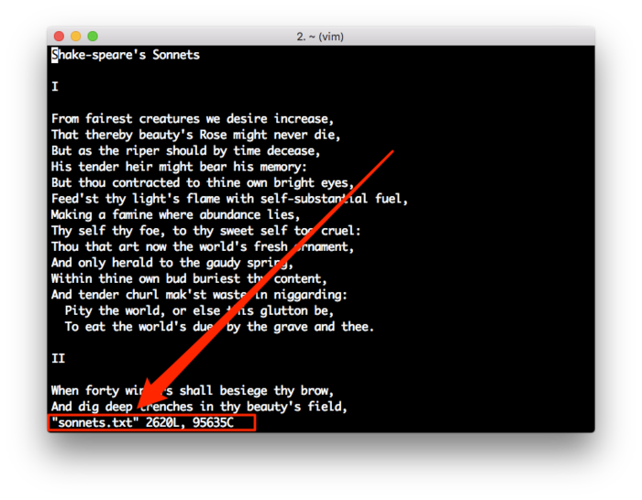Maximize the vim terminal window with green button
The image size is (642, 500).
coord(93,37)
